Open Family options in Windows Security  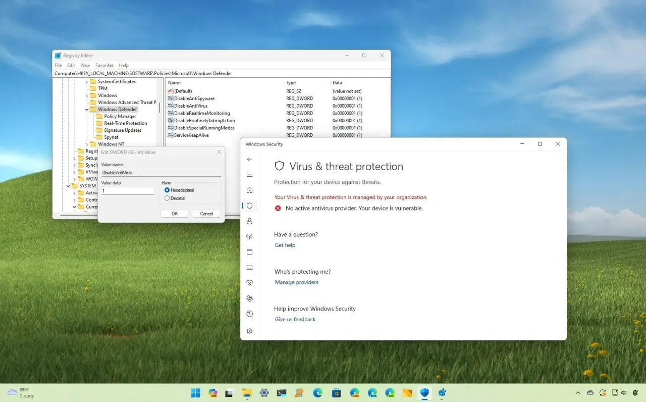click(x=249, y=298)
